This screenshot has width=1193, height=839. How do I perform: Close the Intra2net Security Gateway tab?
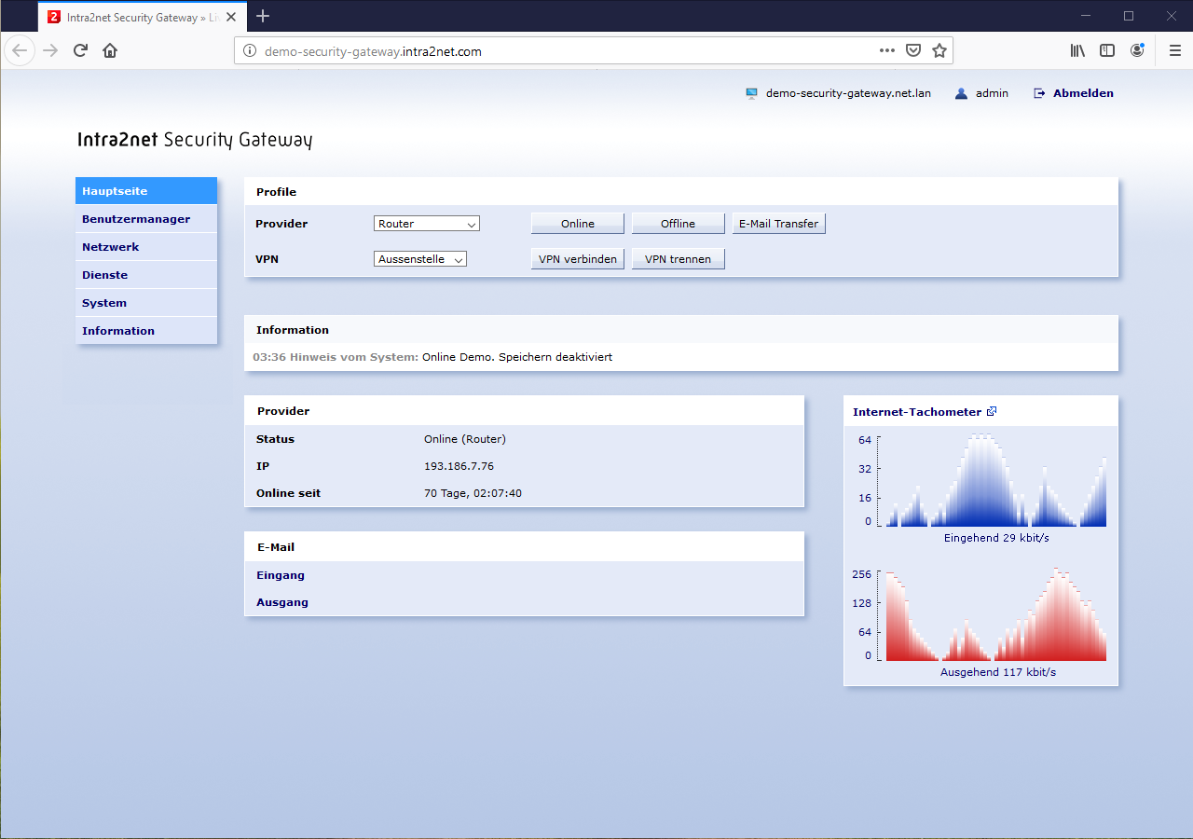231,17
